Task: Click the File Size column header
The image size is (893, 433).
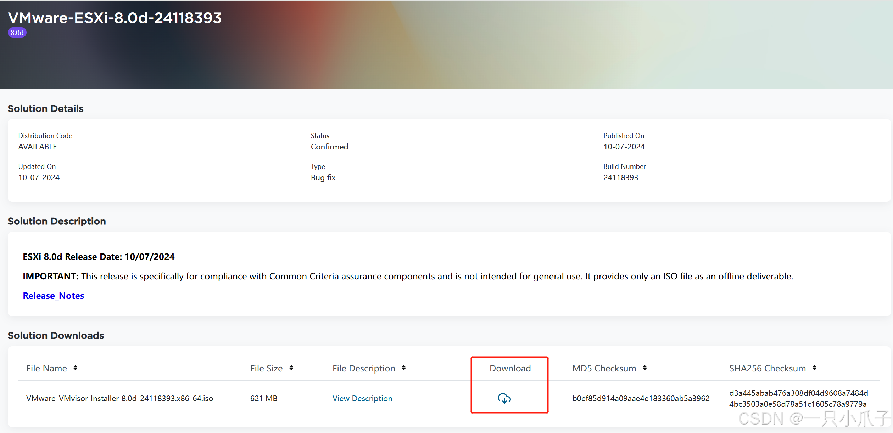Action: [266, 368]
